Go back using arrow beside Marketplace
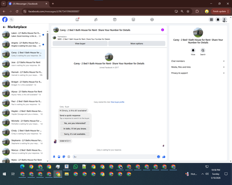 [4, 27]
